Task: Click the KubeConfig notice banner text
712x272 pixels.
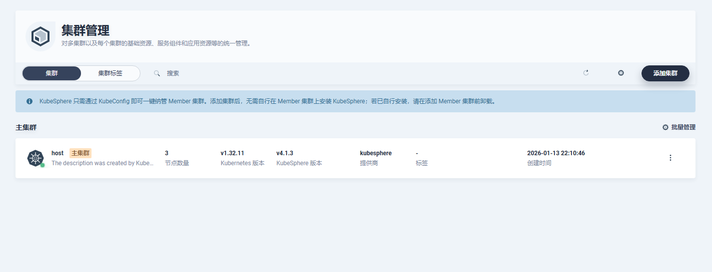Action: [267, 101]
